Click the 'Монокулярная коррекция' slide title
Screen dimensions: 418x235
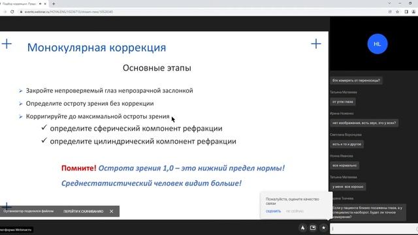(97, 48)
